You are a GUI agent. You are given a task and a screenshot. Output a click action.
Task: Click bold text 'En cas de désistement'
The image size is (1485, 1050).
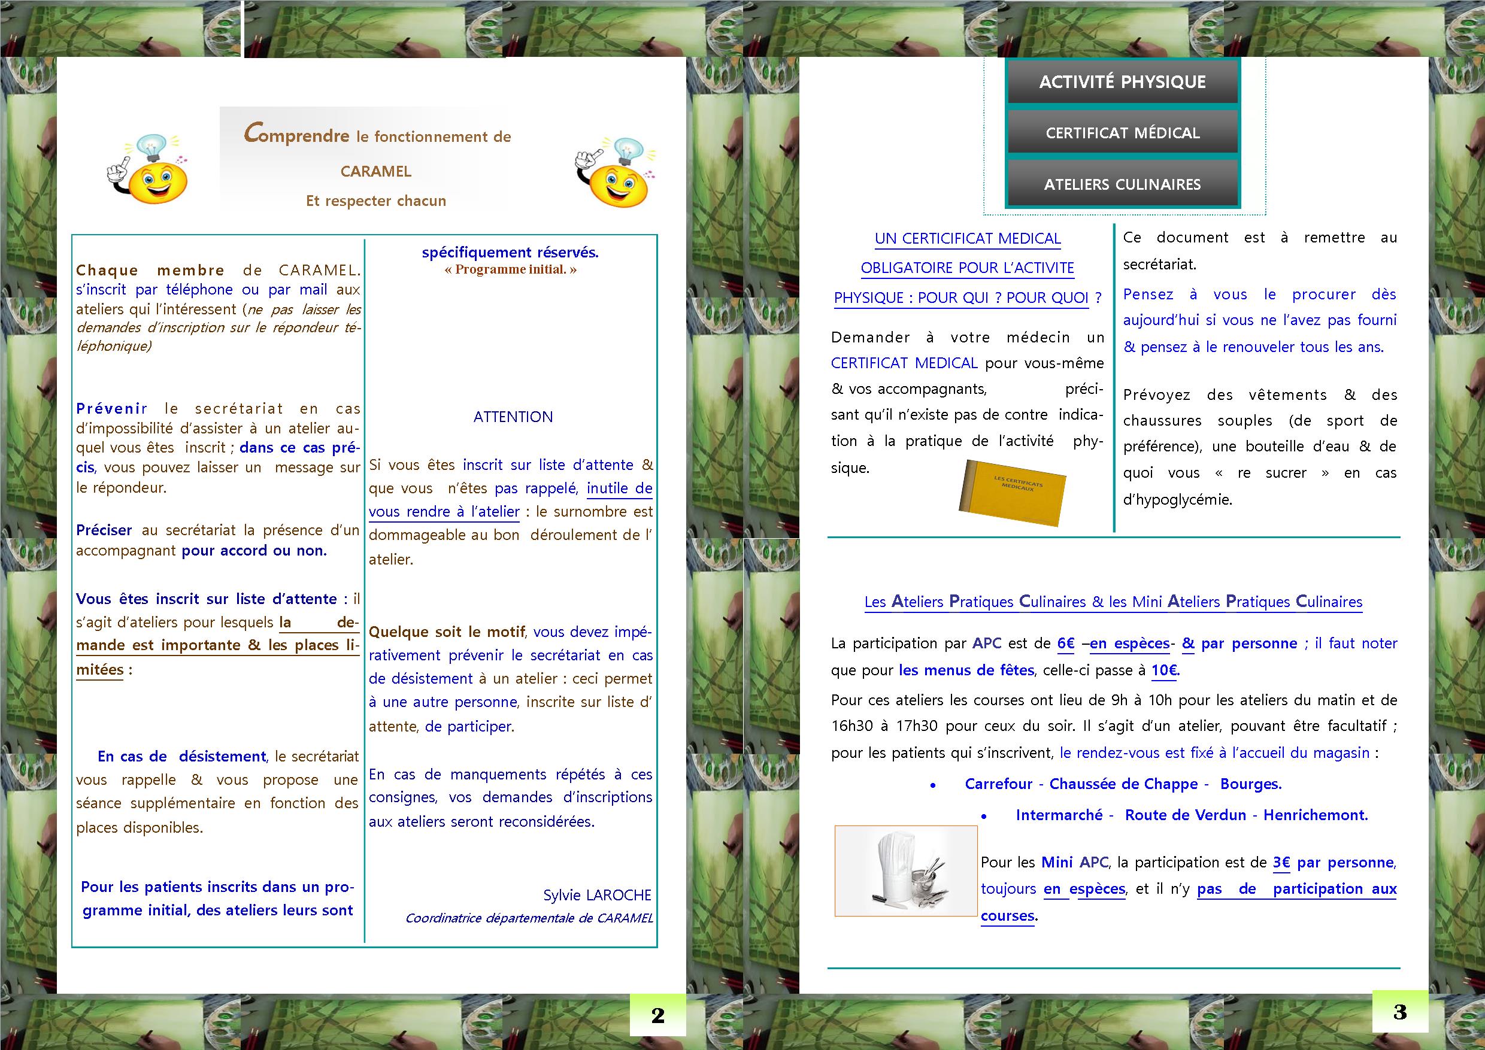[181, 757]
